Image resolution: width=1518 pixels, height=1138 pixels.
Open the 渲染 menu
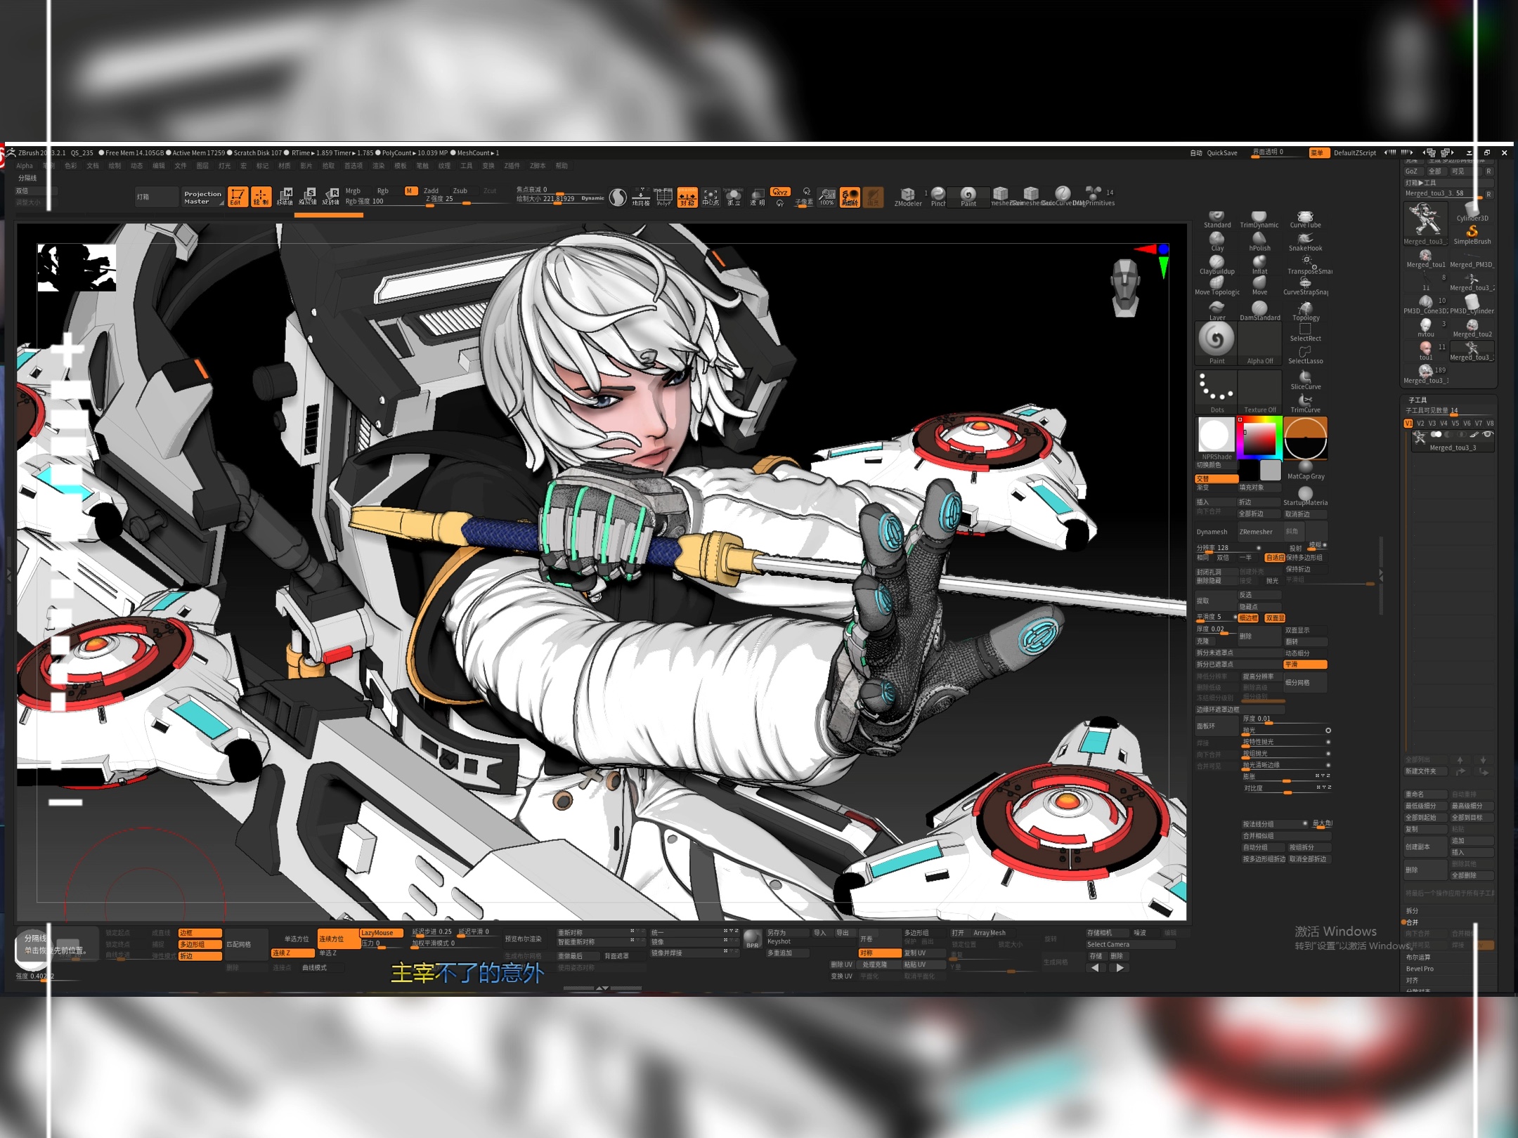point(378,166)
